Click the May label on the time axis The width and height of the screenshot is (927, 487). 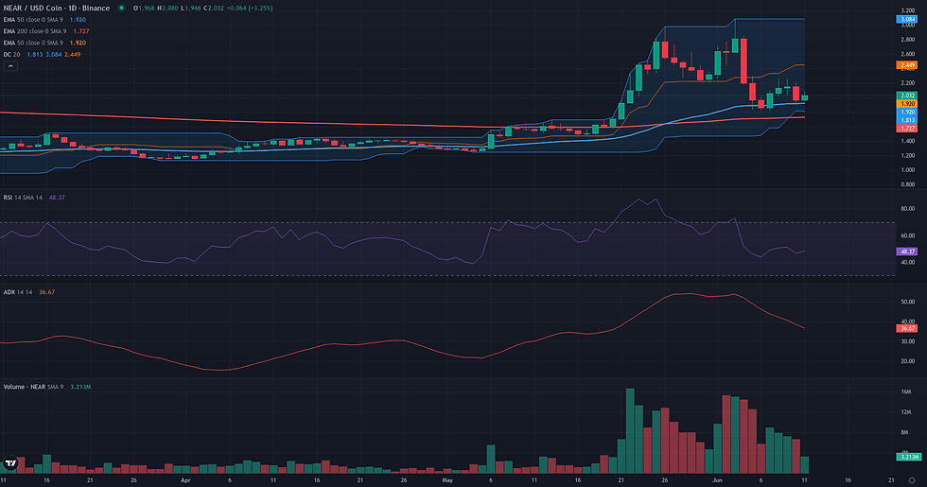(x=446, y=480)
